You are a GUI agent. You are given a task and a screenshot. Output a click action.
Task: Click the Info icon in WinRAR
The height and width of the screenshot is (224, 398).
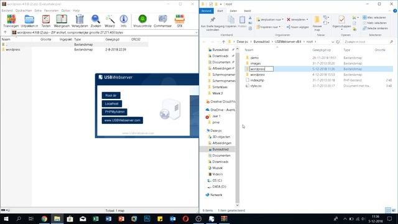click(x=124, y=19)
